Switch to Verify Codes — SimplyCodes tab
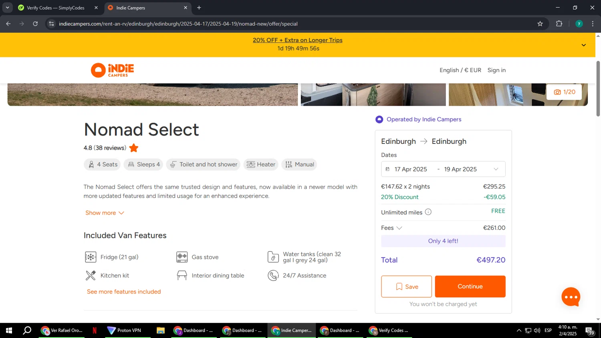601x338 pixels. 56,8
